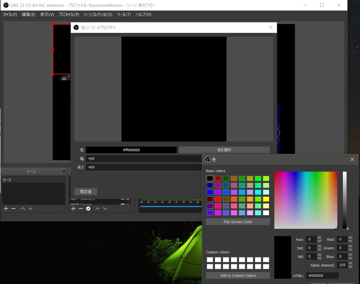
Task: Click the Alpha channel value field
Action: point(342,265)
